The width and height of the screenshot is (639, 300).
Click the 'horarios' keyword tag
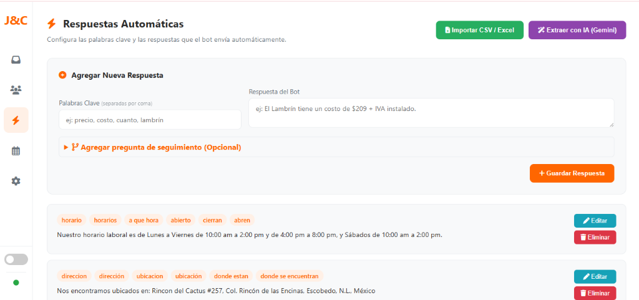105,220
